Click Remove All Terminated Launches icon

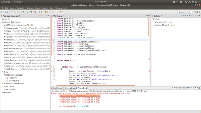[x=176, y=88]
